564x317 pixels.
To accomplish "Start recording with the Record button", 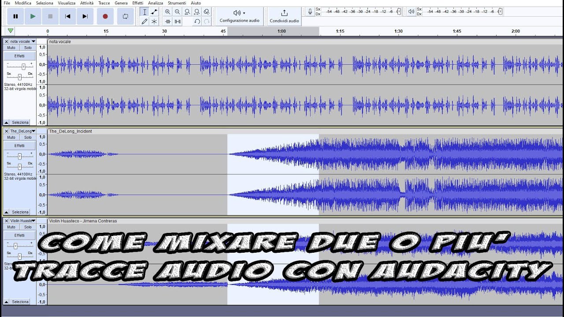I will click(x=105, y=16).
